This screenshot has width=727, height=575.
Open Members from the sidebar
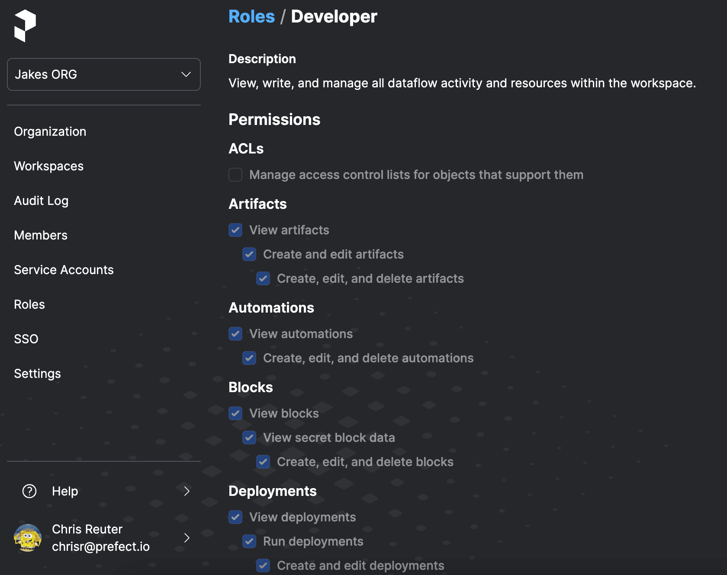point(41,235)
